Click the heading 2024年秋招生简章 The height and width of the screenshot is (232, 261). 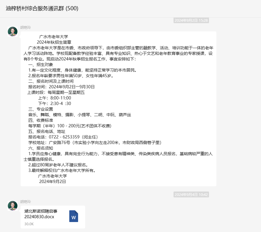54,42
